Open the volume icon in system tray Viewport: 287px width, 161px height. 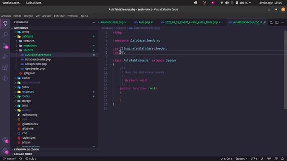tap(227, 3)
